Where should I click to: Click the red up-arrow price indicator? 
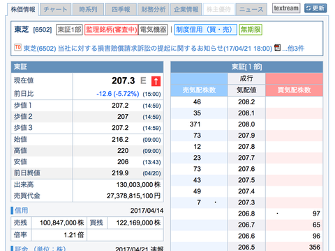[x=156, y=81]
